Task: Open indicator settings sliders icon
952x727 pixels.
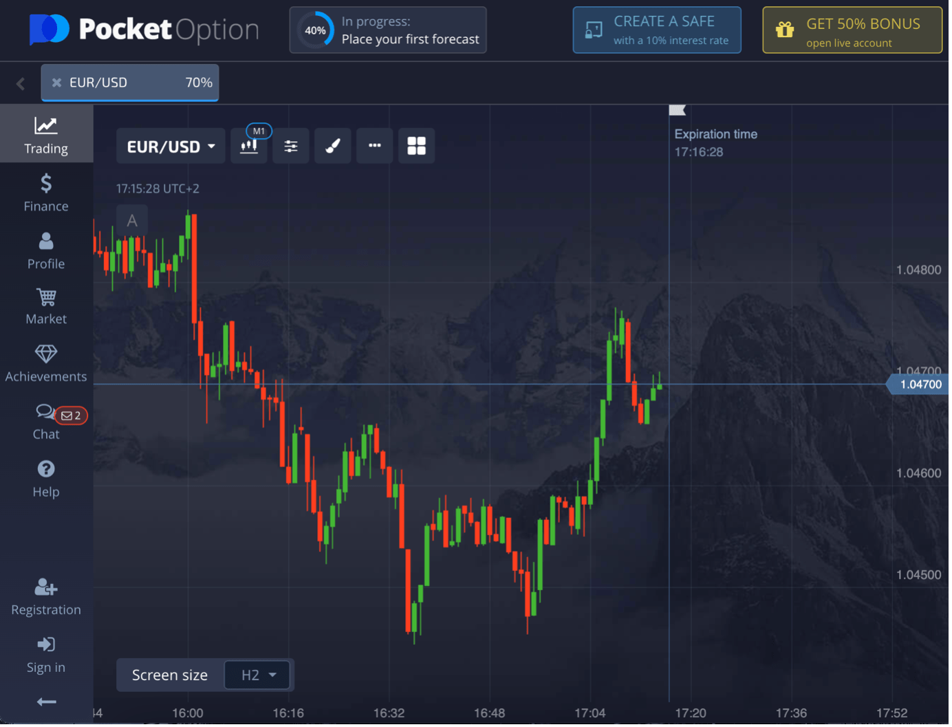Action: coord(290,146)
